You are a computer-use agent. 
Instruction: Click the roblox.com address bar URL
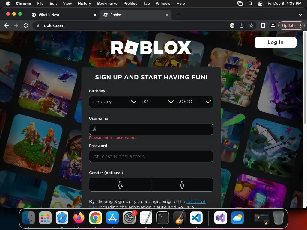(x=53, y=25)
